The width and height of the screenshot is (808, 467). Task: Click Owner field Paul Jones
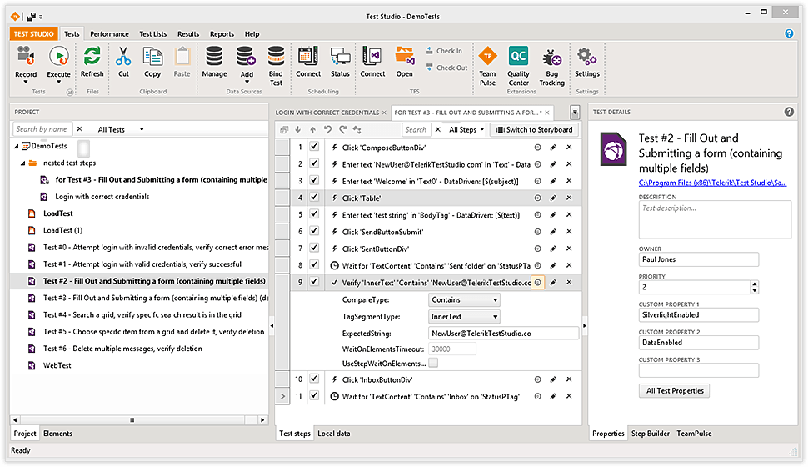click(x=698, y=259)
